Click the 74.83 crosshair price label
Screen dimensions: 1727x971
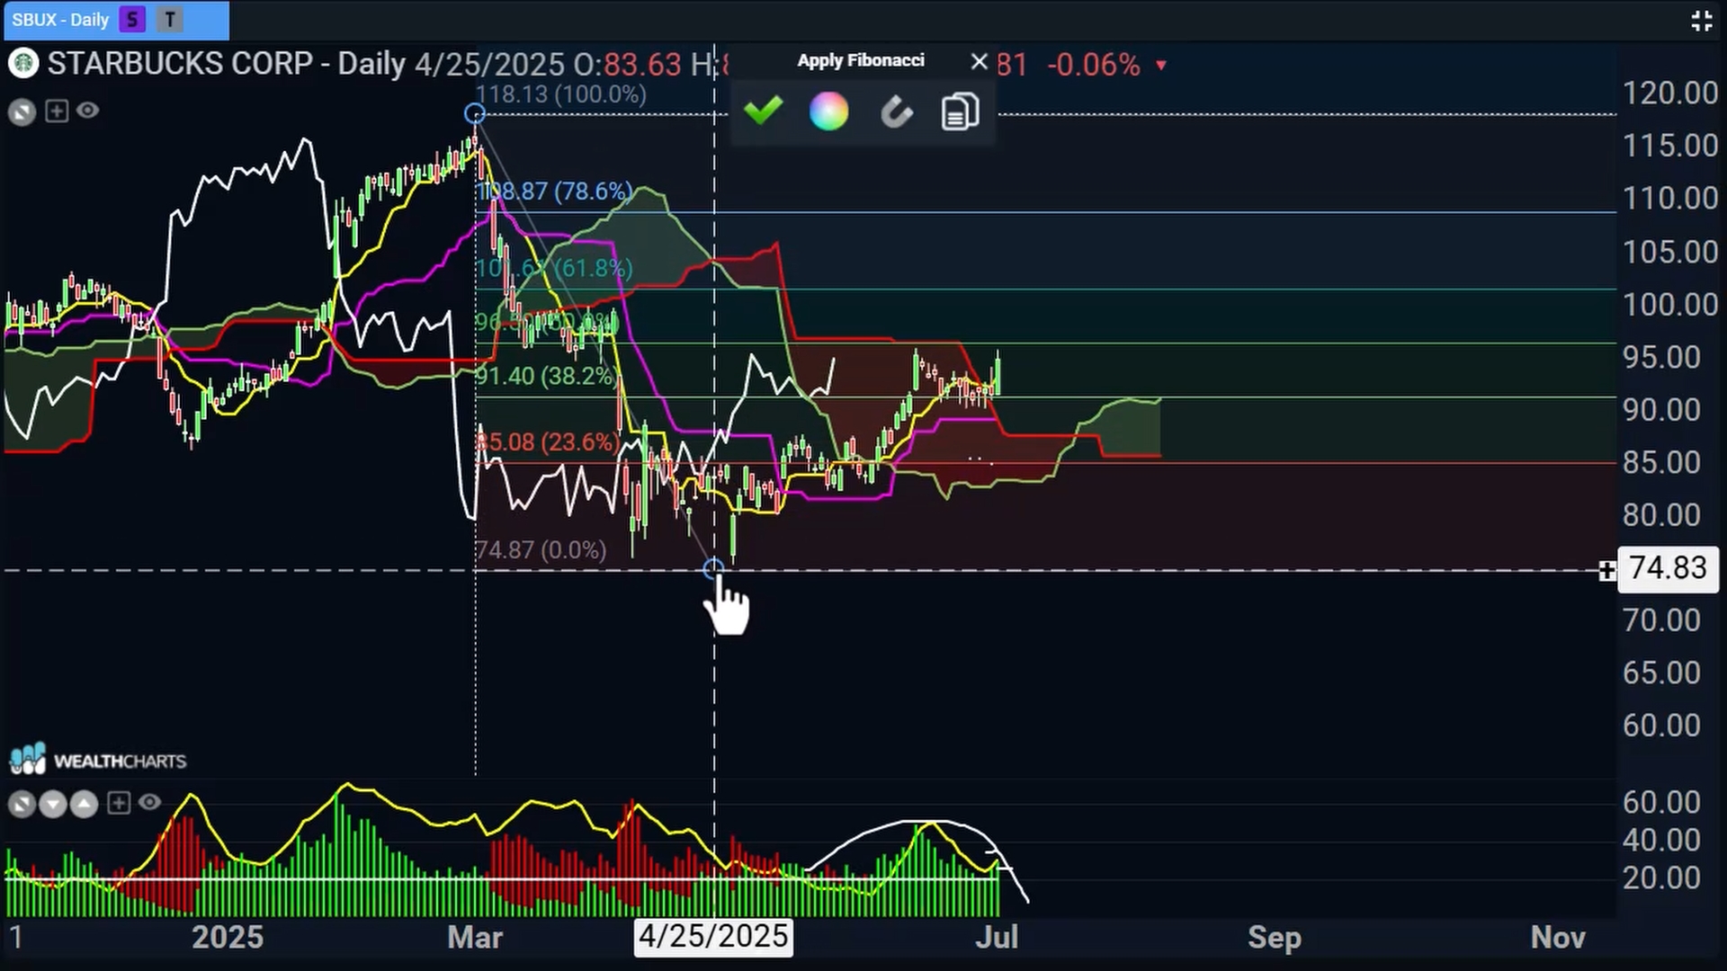click(1668, 568)
